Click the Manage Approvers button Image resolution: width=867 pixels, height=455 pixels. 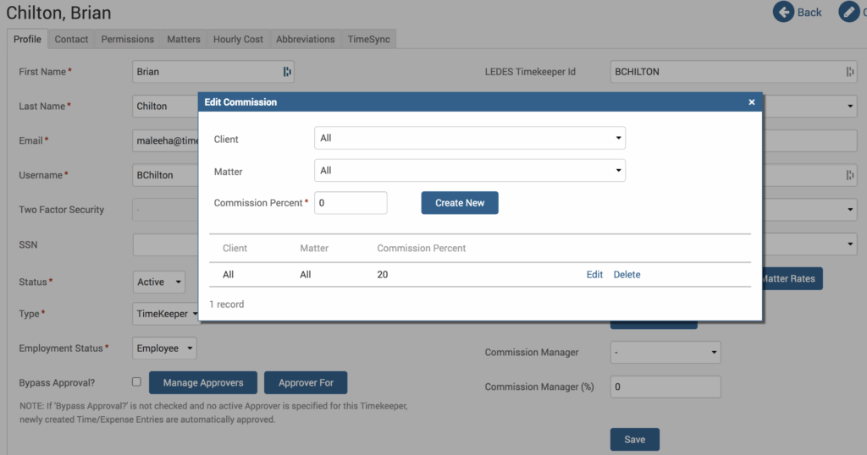(x=203, y=383)
